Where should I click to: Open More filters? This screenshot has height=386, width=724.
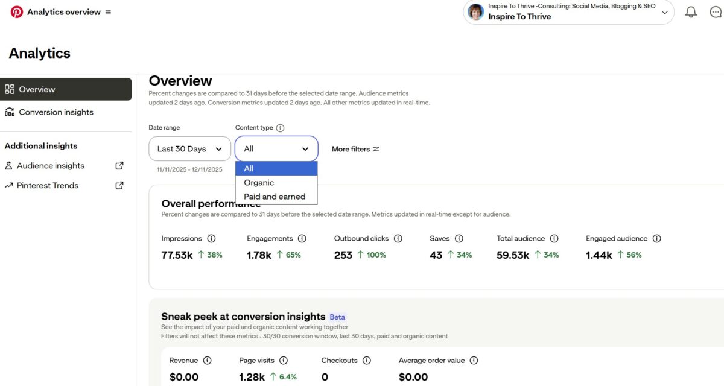pyautogui.click(x=355, y=148)
